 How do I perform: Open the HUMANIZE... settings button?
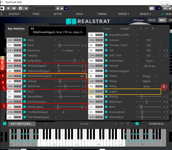coord(157,124)
